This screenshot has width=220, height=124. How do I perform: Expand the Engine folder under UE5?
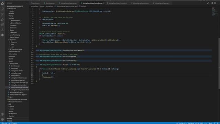11,111
